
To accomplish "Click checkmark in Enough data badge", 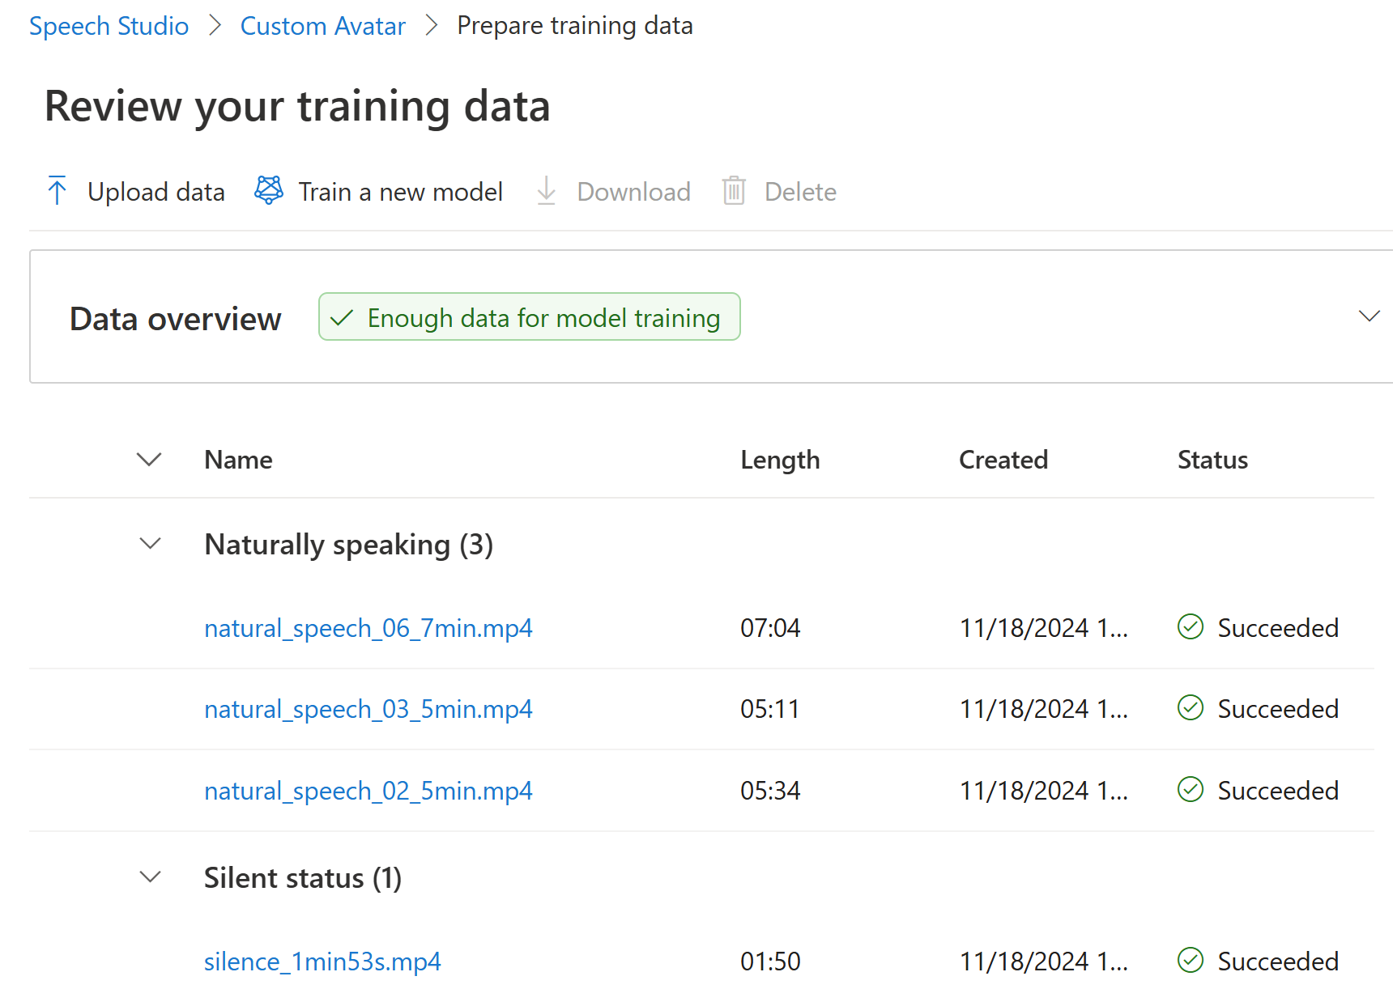I will 343,318.
